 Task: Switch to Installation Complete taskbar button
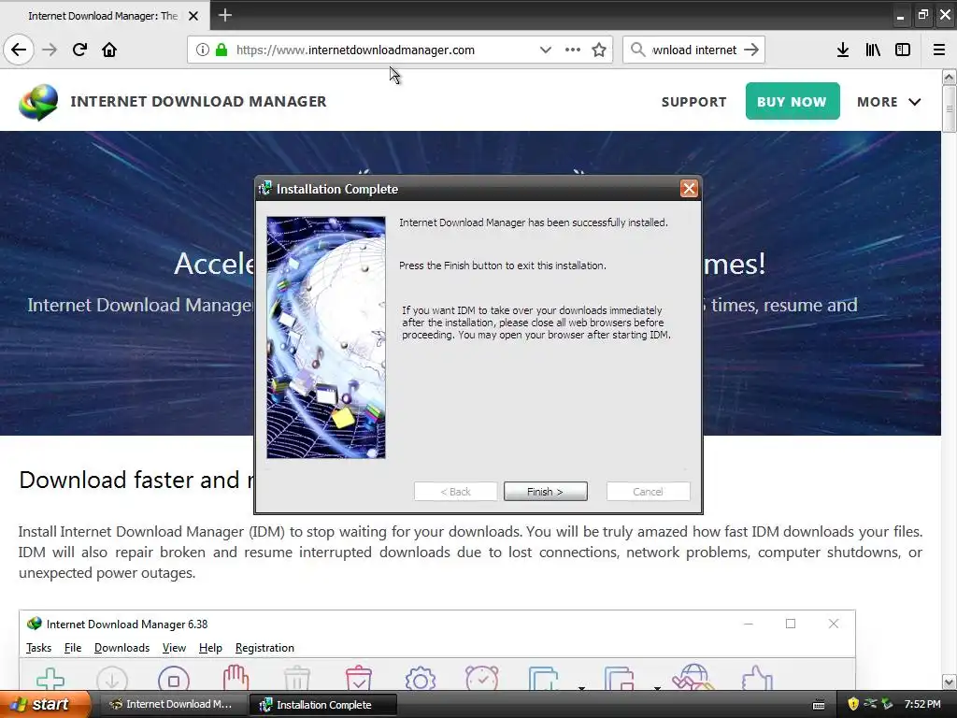[x=322, y=705]
